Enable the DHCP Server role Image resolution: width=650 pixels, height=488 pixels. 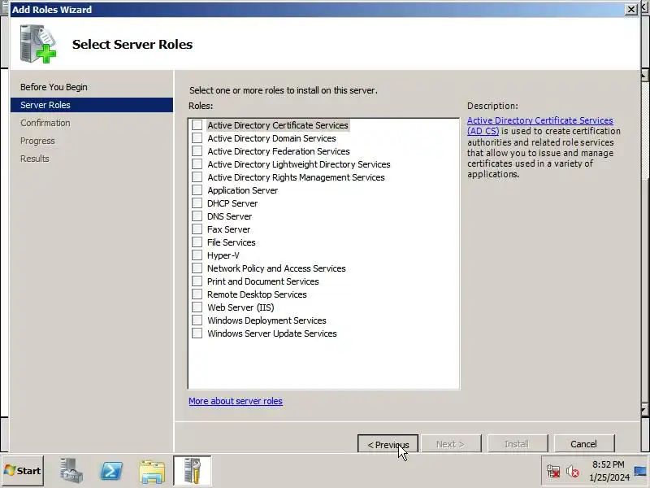[x=197, y=203]
